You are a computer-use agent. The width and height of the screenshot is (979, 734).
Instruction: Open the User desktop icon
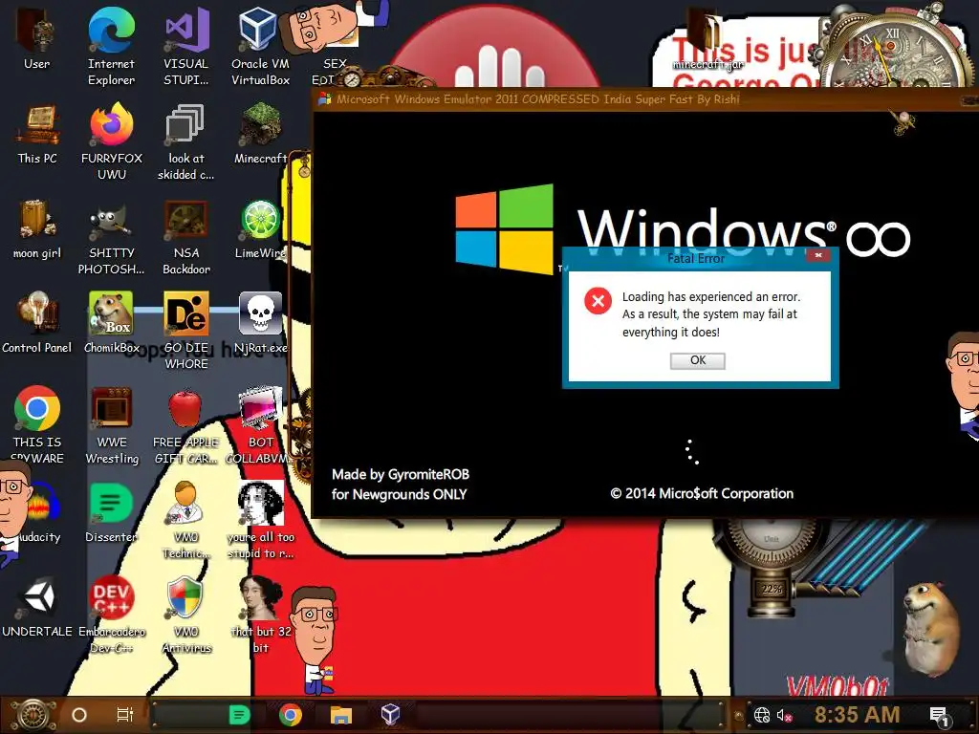[x=37, y=38]
